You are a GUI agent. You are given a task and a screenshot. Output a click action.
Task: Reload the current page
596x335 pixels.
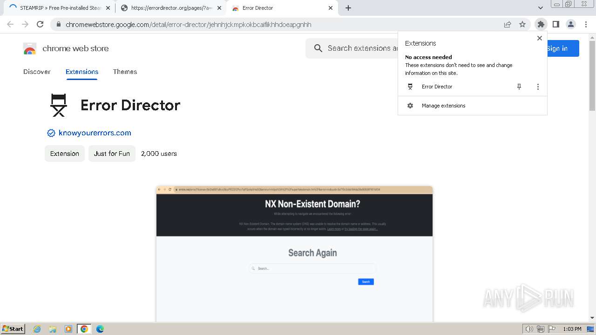[40, 24]
